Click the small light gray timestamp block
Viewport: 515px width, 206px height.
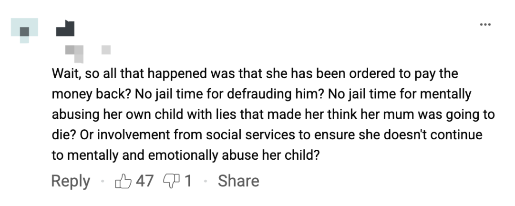106,48
